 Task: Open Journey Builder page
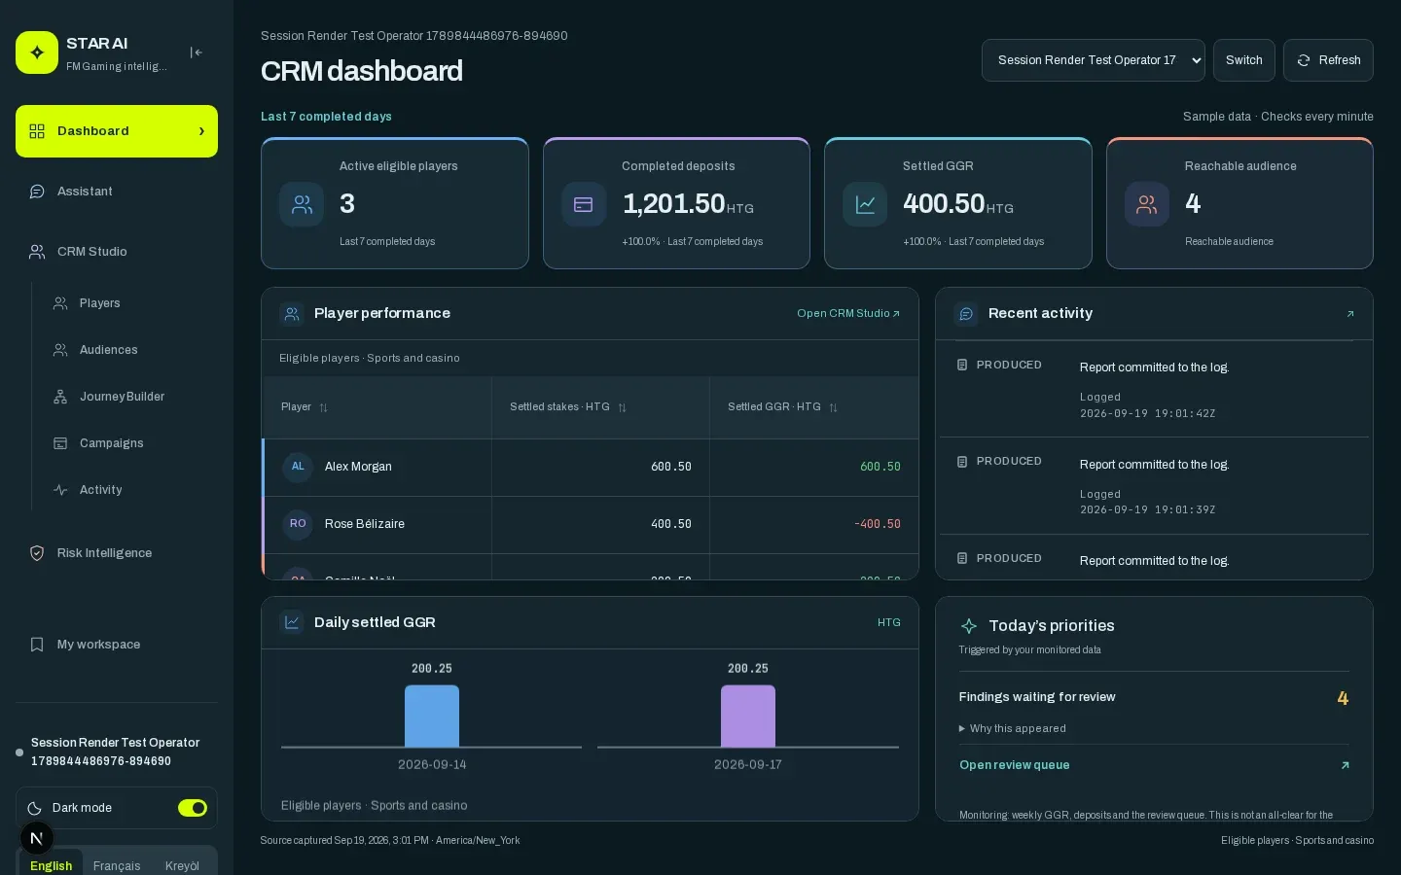tap(126, 397)
